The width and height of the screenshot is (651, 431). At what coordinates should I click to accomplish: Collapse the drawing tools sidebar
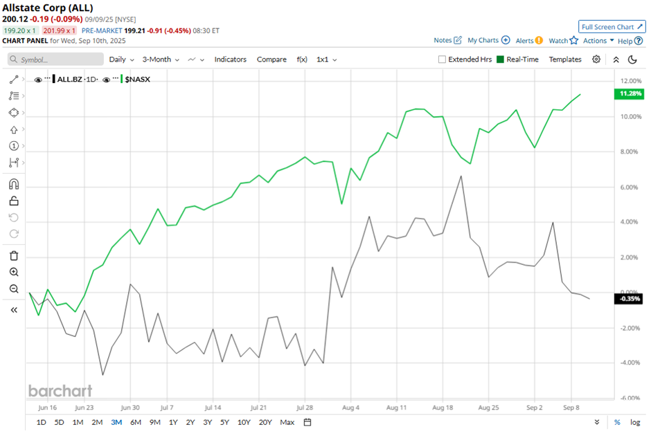(14, 310)
